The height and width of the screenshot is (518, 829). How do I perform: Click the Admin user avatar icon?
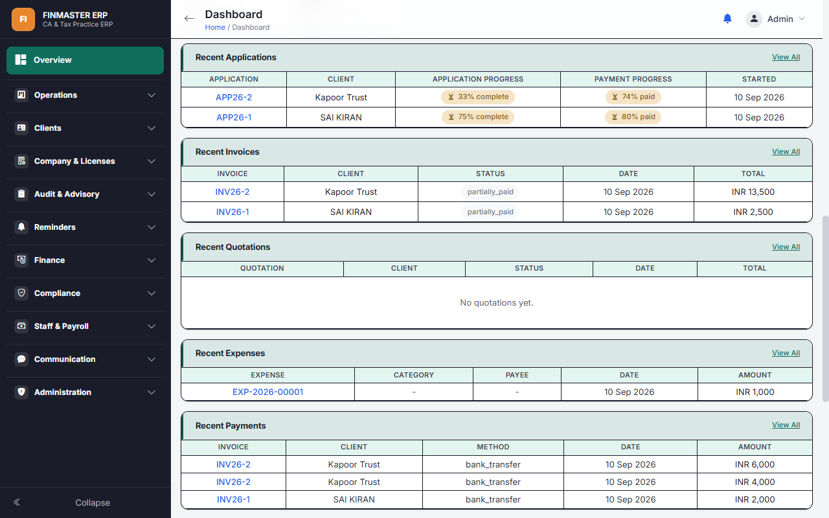(x=754, y=19)
